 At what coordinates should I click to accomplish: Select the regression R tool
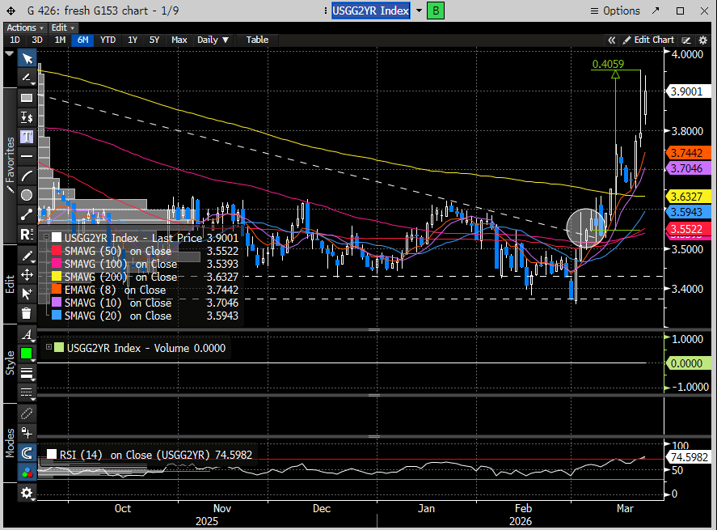[27, 235]
